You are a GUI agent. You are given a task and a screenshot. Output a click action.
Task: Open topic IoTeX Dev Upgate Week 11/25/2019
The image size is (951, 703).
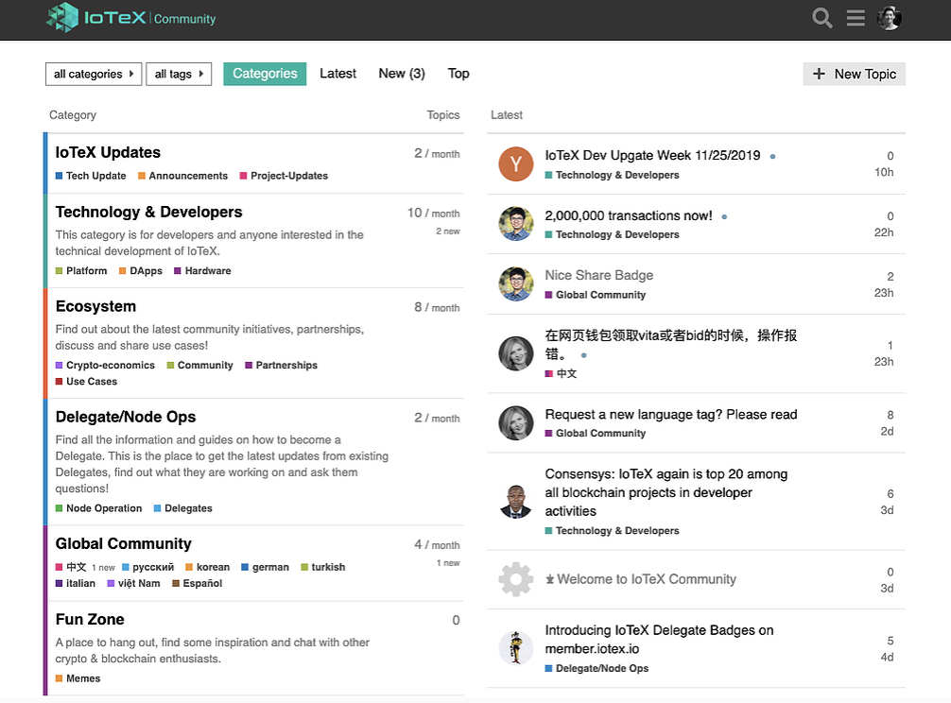(x=652, y=156)
